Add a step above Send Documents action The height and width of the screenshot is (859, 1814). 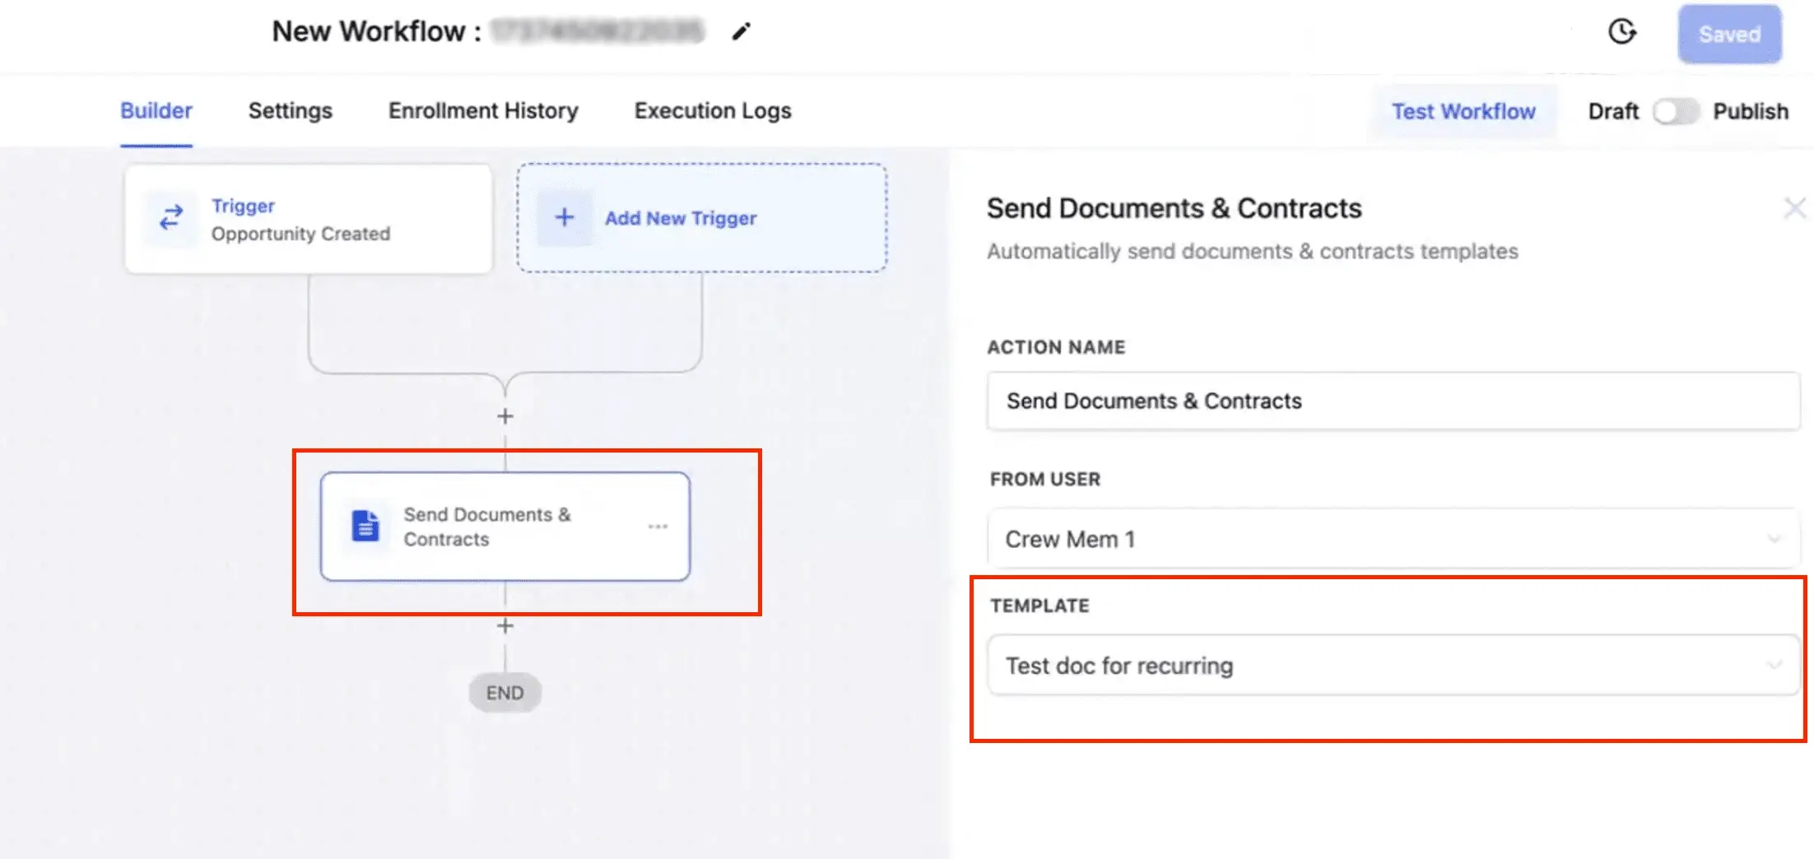[505, 416]
